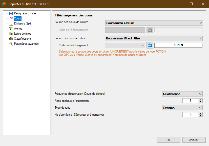Open direct download code combo box
Image resolution: width=209 pixels, height=146 pixels.
click(x=125, y=45)
